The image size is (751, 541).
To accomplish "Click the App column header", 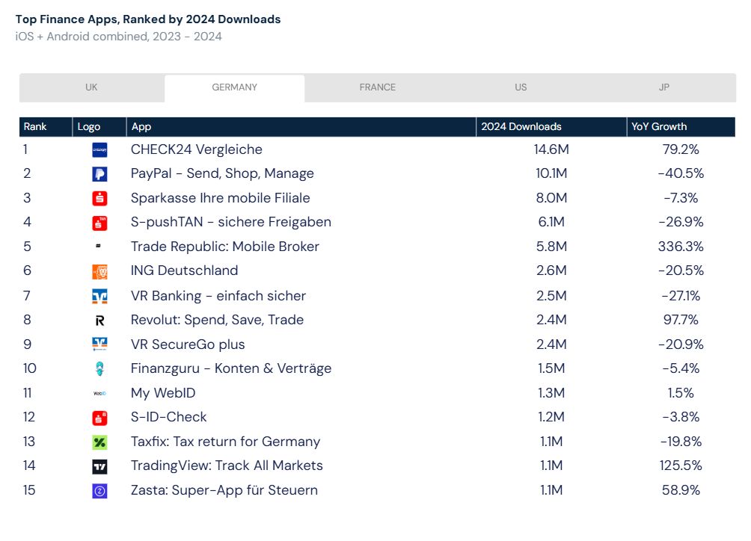I will tap(301, 127).
